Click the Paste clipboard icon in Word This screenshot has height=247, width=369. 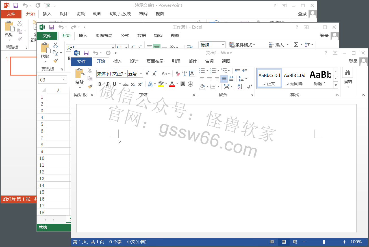(79, 74)
